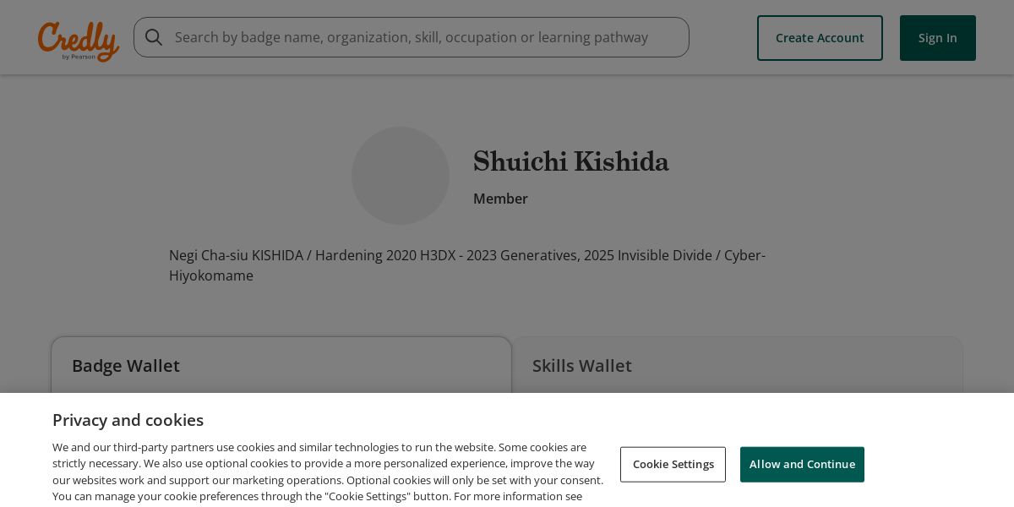The height and width of the screenshot is (507, 1014).
Task: Switch to the Skills Wallet tab
Action: click(x=582, y=366)
